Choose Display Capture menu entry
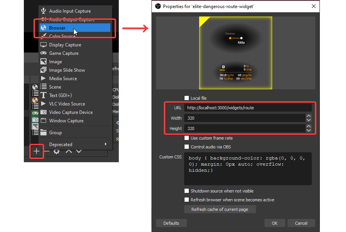The image size is (346, 232). [75, 45]
